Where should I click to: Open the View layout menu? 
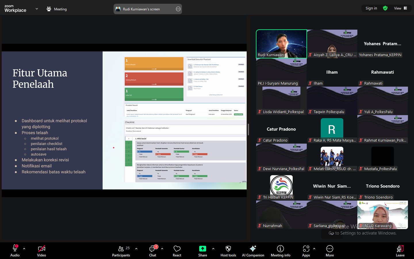click(400, 8)
